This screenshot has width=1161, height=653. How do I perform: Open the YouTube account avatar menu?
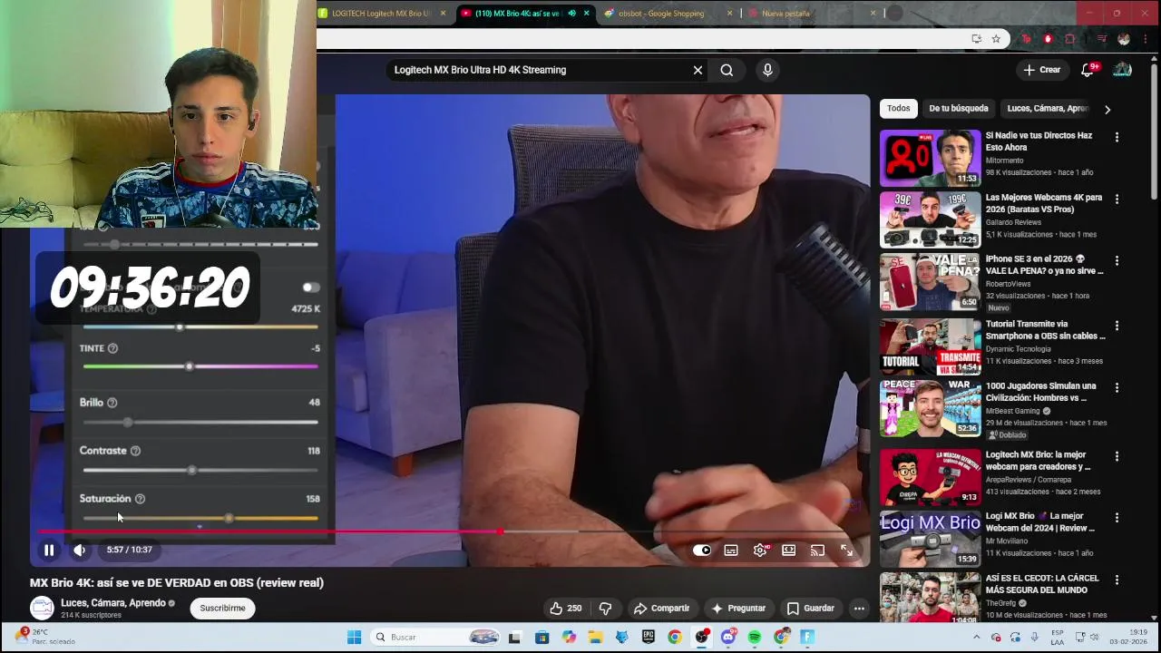[x=1123, y=70]
